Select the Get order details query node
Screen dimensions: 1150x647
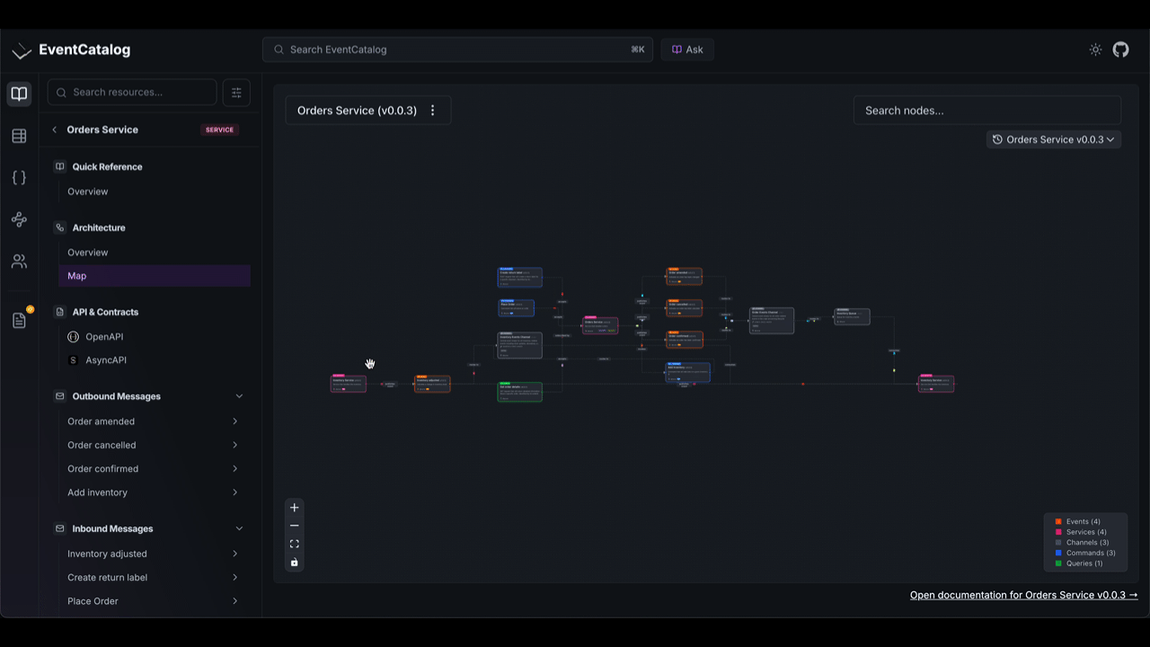(x=520, y=392)
